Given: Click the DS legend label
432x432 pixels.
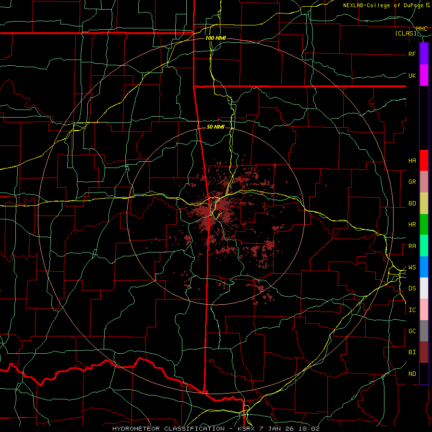Looking at the screenshot, I should (x=412, y=288).
